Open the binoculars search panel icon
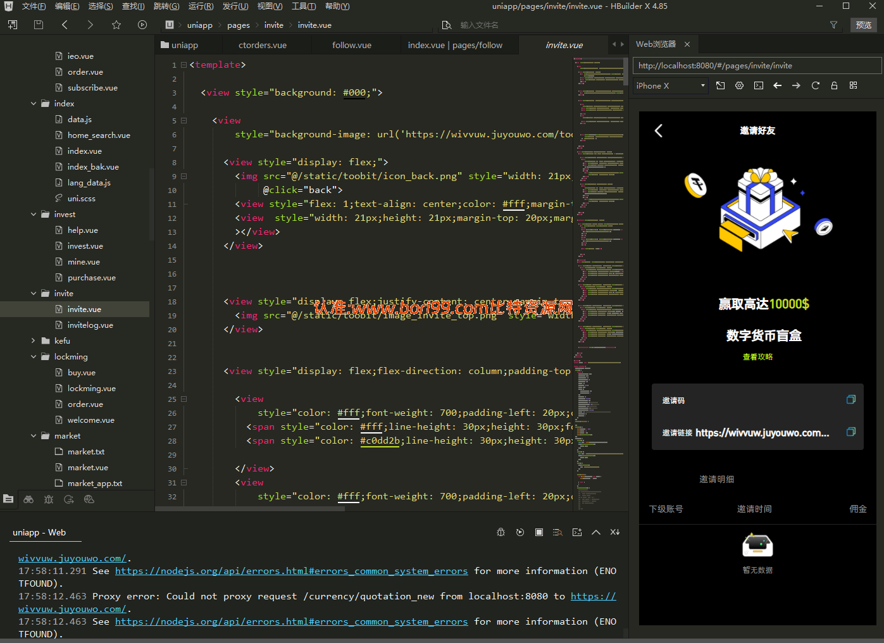Image resolution: width=884 pixels, height=643 pixels. click(x=28, y=499)
